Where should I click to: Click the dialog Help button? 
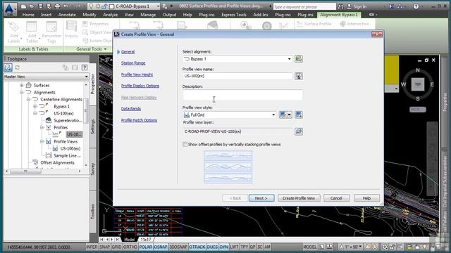366,198
